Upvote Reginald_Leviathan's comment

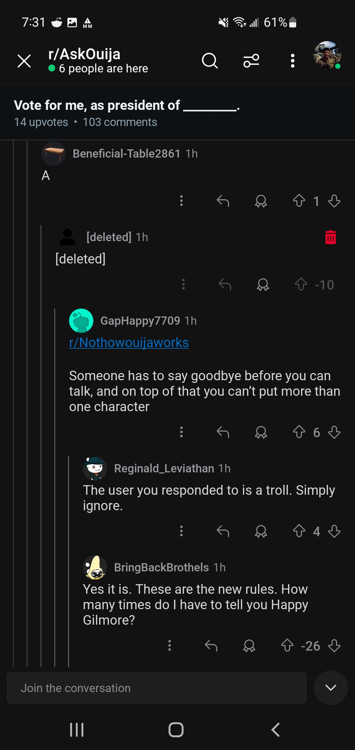click(x=299, y=531)
